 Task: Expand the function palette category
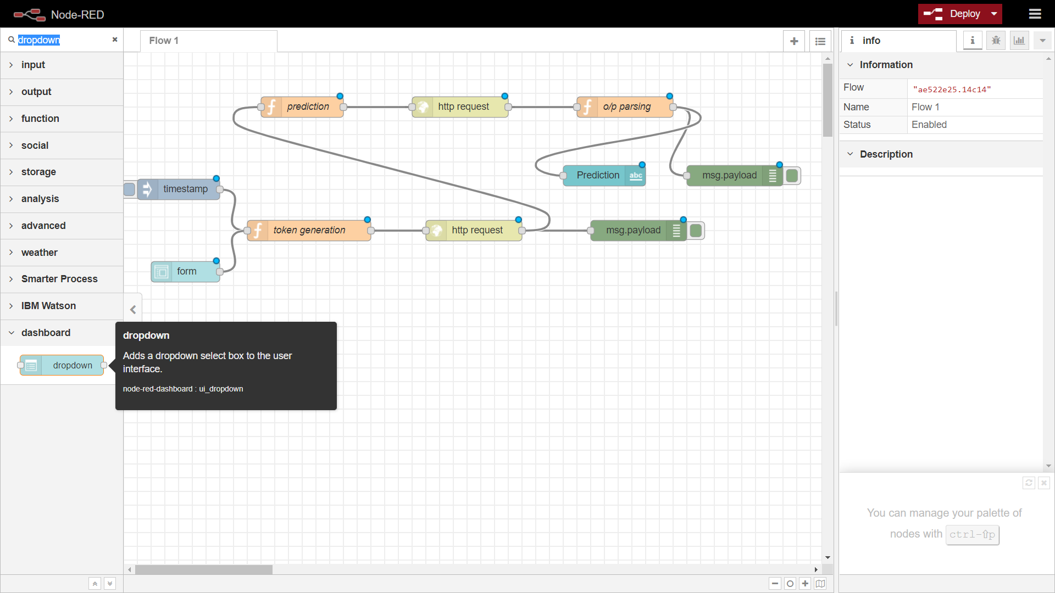[x=62, y=119]
